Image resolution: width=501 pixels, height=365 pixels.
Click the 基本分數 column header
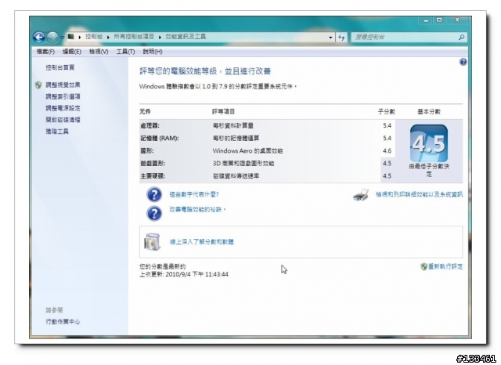429,111
